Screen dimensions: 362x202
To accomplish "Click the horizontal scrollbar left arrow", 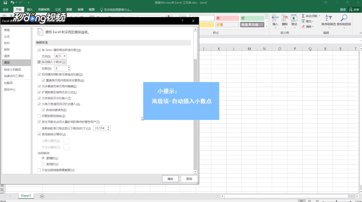I will 222,196.
